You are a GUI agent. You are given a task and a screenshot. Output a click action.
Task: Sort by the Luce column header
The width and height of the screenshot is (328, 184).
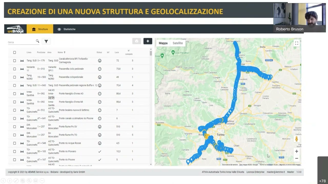tap(117, 52)
